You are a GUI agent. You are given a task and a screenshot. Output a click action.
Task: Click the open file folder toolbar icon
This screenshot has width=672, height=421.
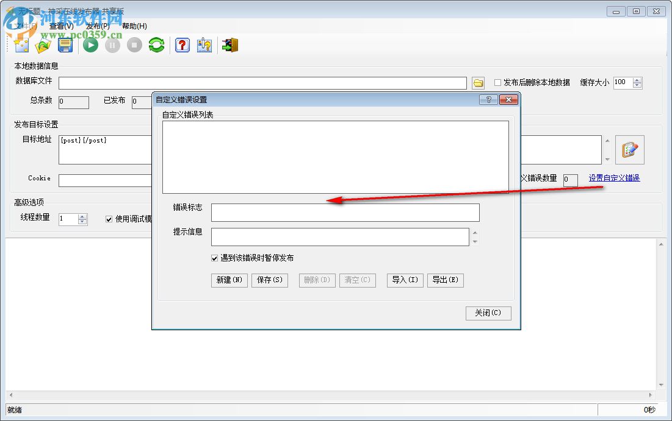pyautogui.click(x=43, y=45)
